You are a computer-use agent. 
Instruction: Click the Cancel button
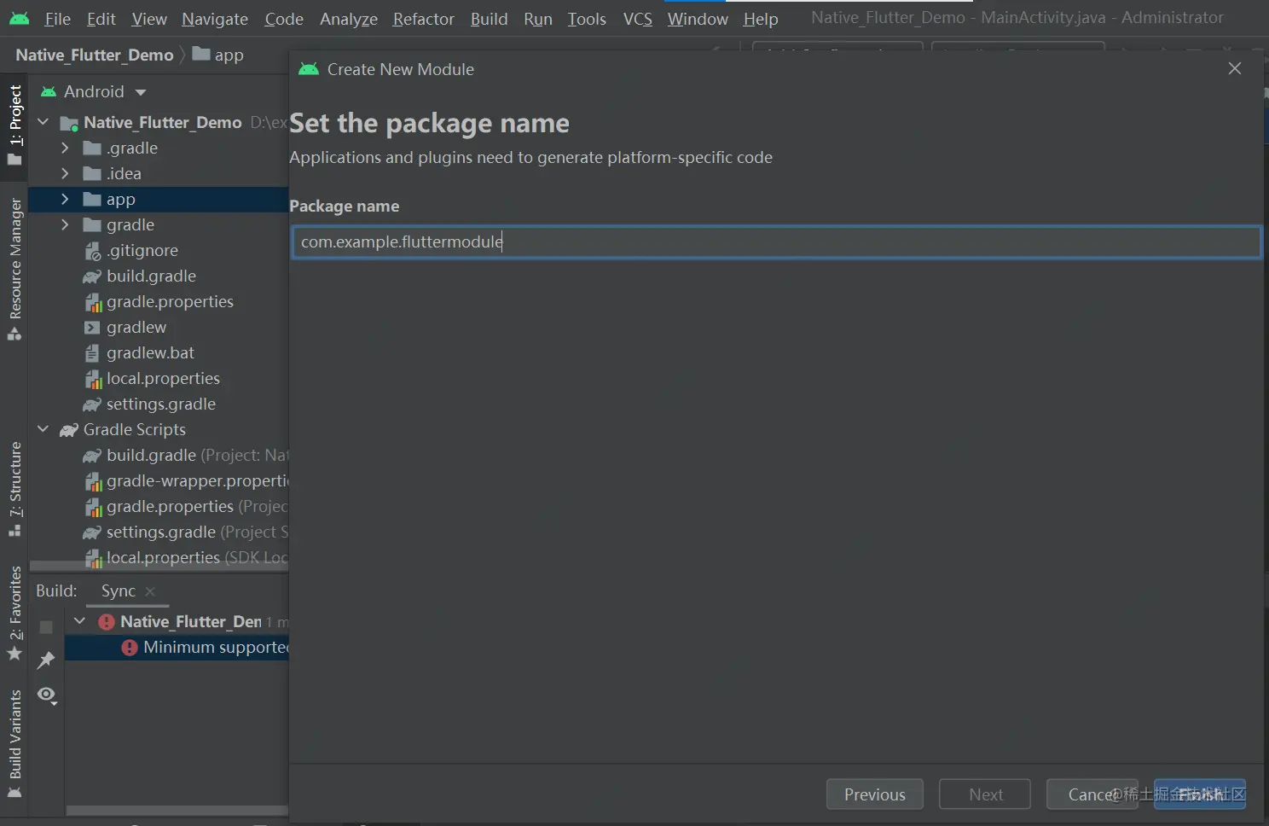pyautogui.click(x=1092, y=794)
